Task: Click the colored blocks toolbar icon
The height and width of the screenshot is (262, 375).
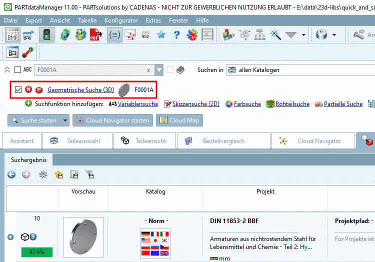Action: tap(228, 35)
